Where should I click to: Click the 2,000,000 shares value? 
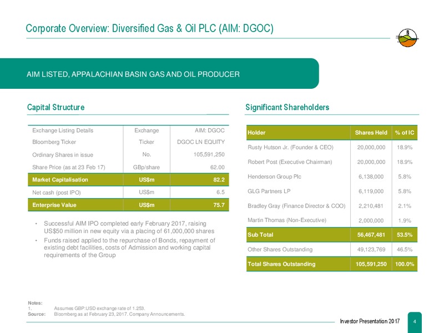(371, 220)
